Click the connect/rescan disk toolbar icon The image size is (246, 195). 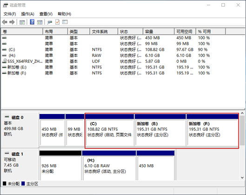[50, 22]
